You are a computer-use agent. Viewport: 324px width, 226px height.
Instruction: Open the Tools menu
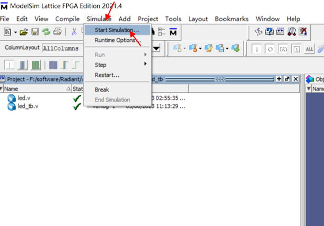pyautogui.click(x=173, y=19)
